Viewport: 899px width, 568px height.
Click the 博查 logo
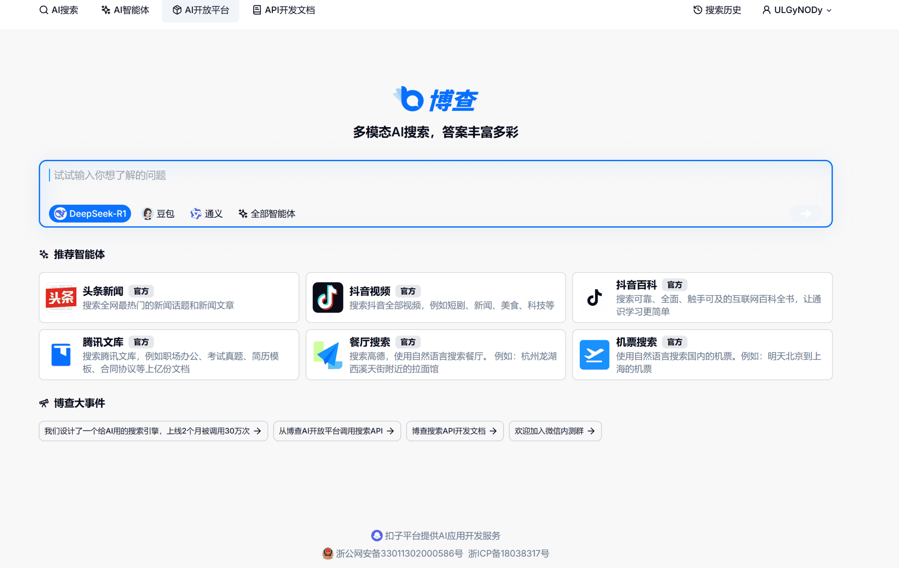(x=436, y=99)
